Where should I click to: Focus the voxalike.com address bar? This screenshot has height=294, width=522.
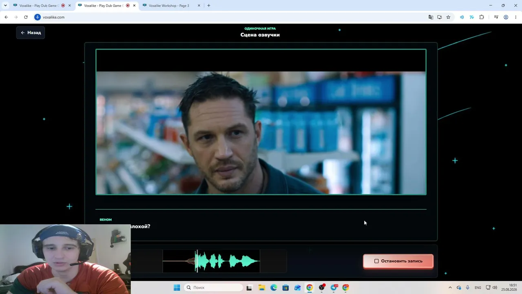[232, 17]
